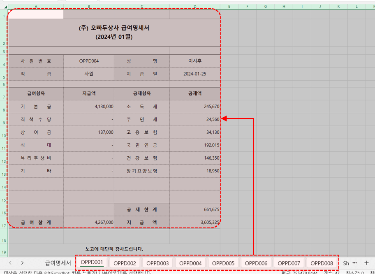Screen dimensions: 375x274
Task: Click the 소득세 label cell
Action: click(142, 107)
